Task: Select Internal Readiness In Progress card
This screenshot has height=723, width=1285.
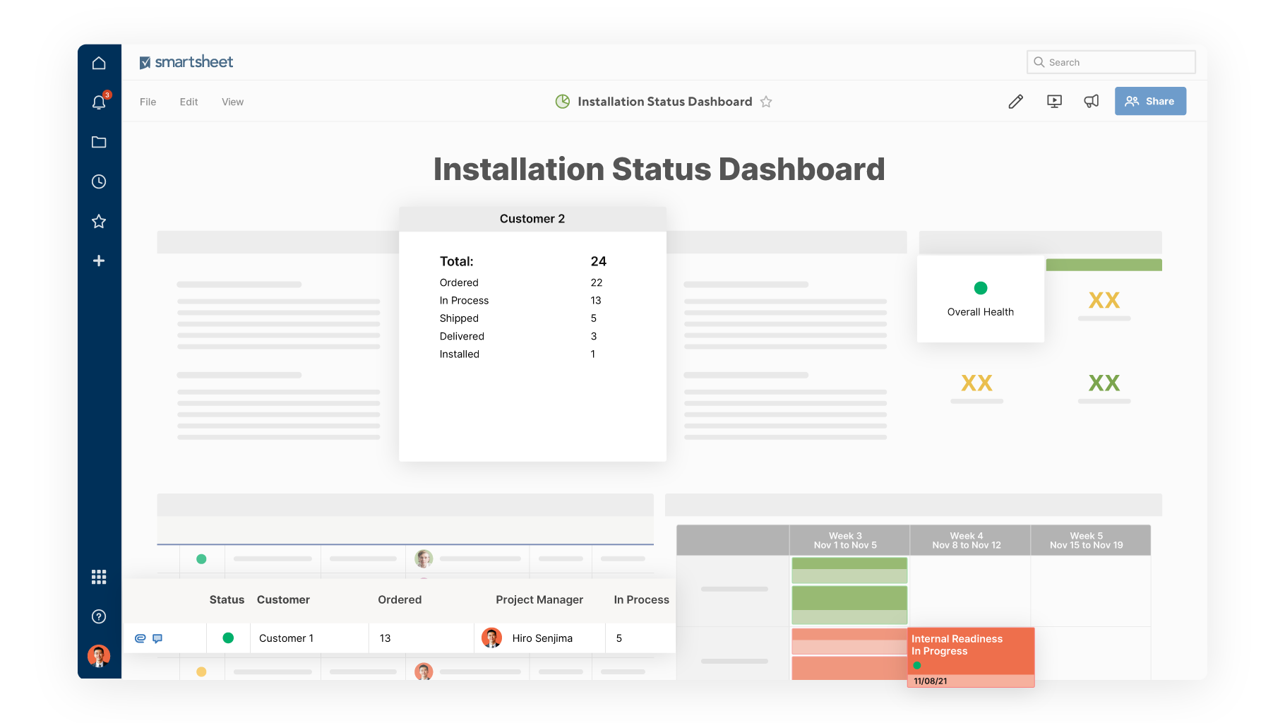Action: [970, 651]
